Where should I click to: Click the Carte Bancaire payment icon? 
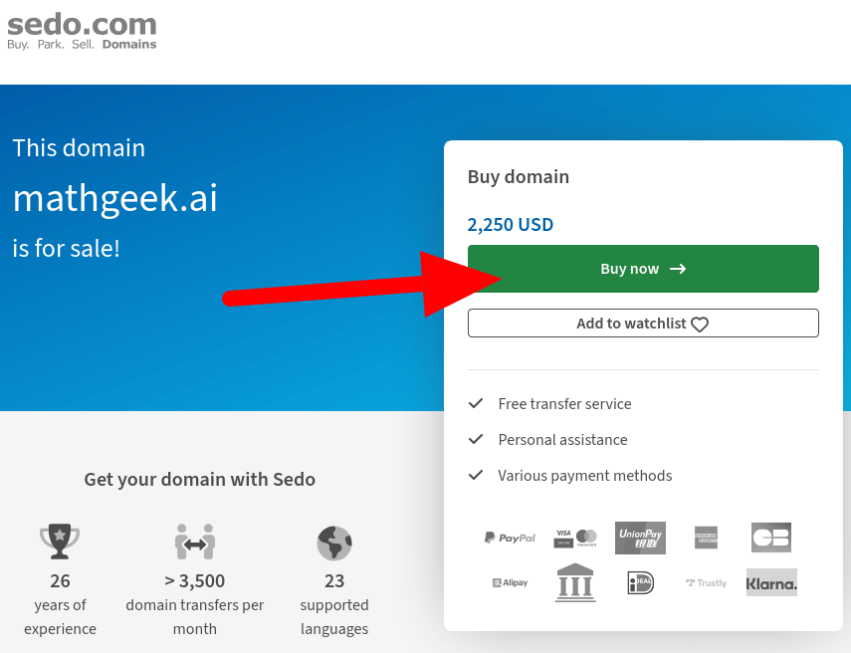pyautogui.click(x=771, y=538)
